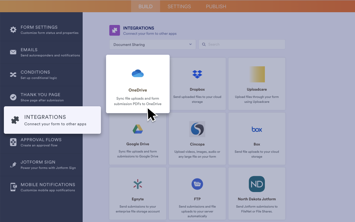
Task: Select the OneDrive integration icon
Action: [138, 73]
